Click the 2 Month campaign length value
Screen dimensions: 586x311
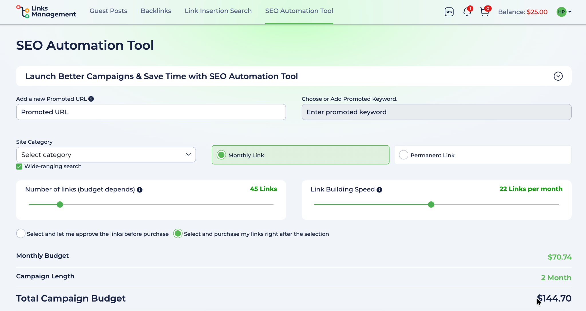coord(556,278)
